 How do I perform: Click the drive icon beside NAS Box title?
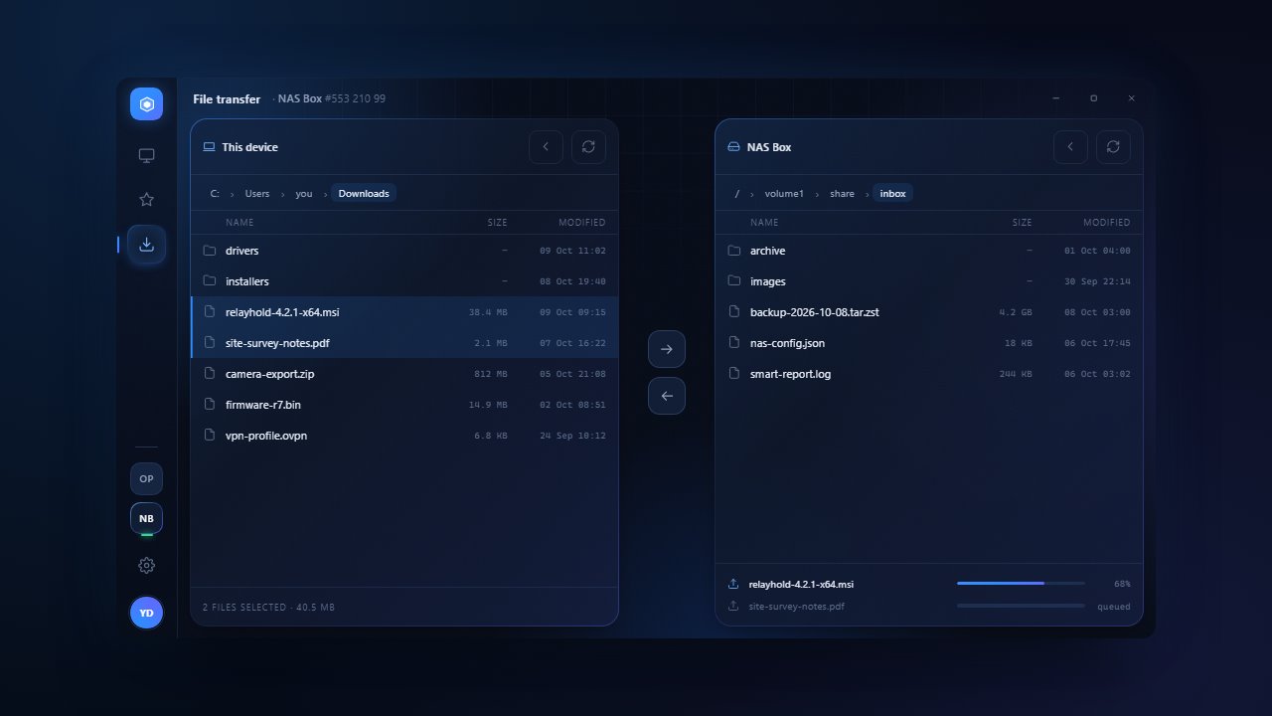pos(733,147)
